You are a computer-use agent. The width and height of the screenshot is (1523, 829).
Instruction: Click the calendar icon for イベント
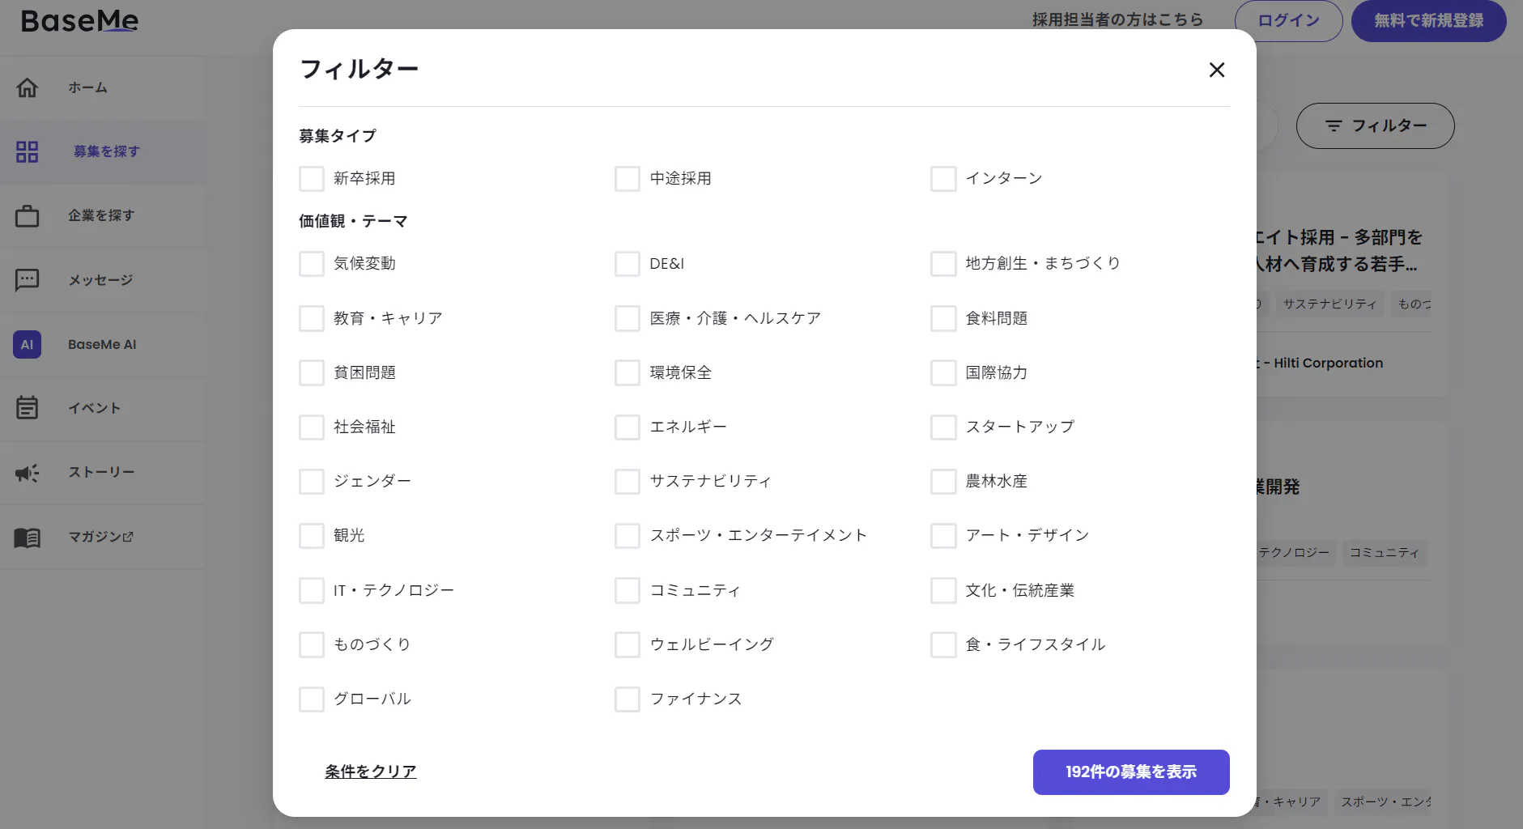28,408
